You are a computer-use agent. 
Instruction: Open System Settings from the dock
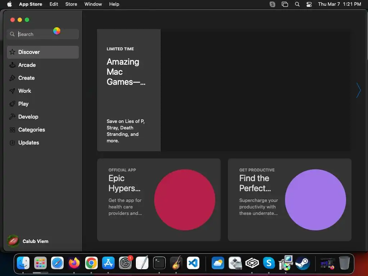pos(125,263)
